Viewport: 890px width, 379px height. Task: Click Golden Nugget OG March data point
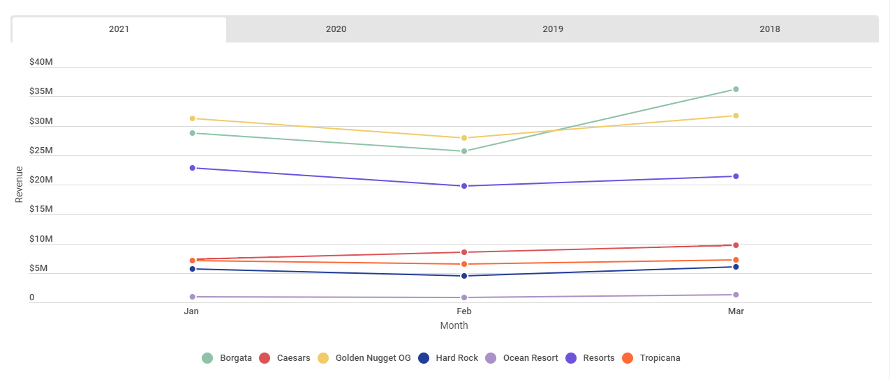[736, 116]
